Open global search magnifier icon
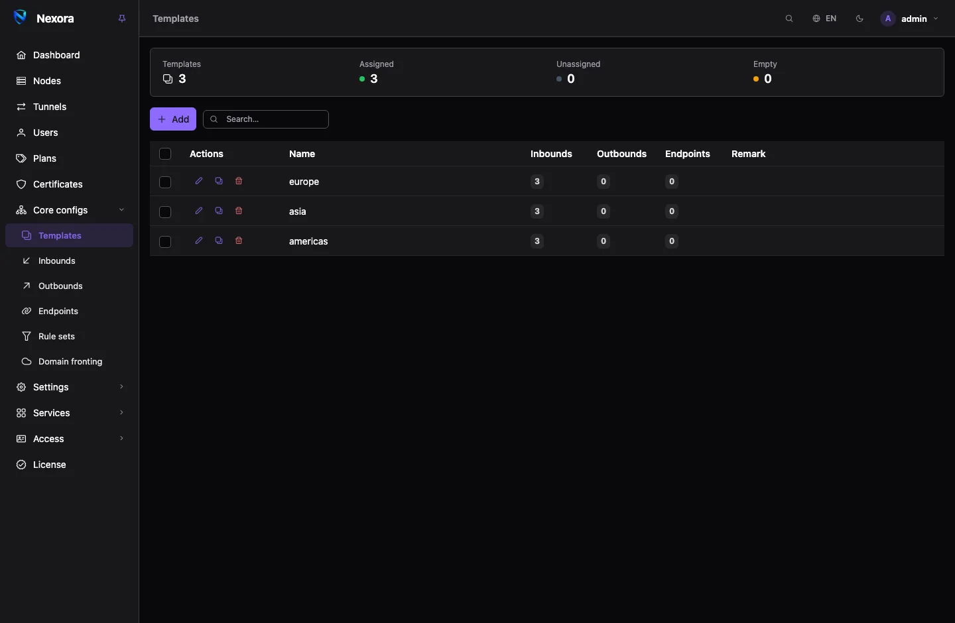Viewport: 955px width, 623px height. 789,19
